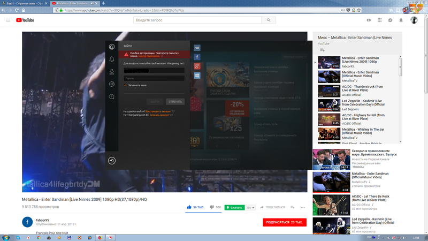
Task: Open page actions three-dots in address bar
Action: pos(343,10)
